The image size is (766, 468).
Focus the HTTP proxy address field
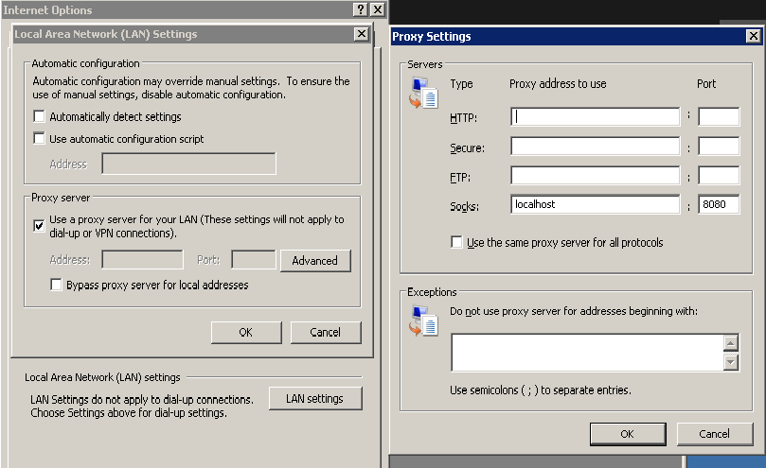pyautogui.click(x=595, y=116)
